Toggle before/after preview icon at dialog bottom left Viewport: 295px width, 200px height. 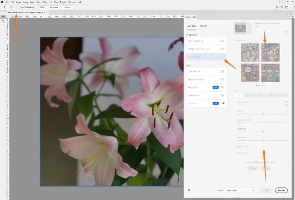pos(189,190)
